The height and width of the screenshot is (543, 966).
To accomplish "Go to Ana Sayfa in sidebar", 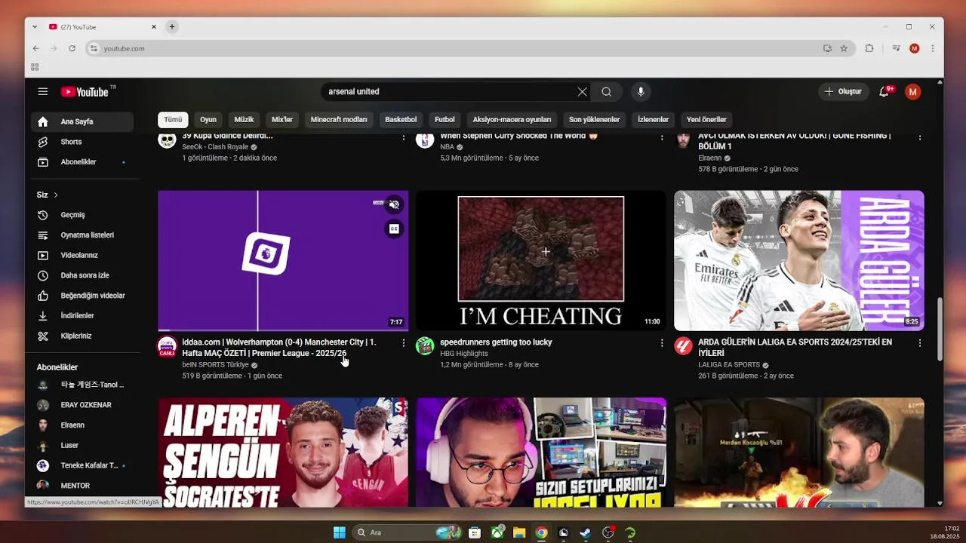I will click(82, 121).
